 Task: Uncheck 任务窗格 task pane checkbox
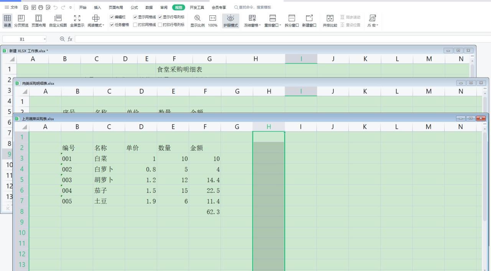pos(112,25)
